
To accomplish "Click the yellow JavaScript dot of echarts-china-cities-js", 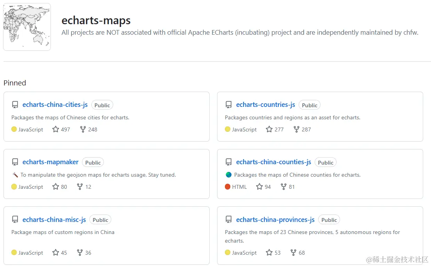I will point(14,129).
